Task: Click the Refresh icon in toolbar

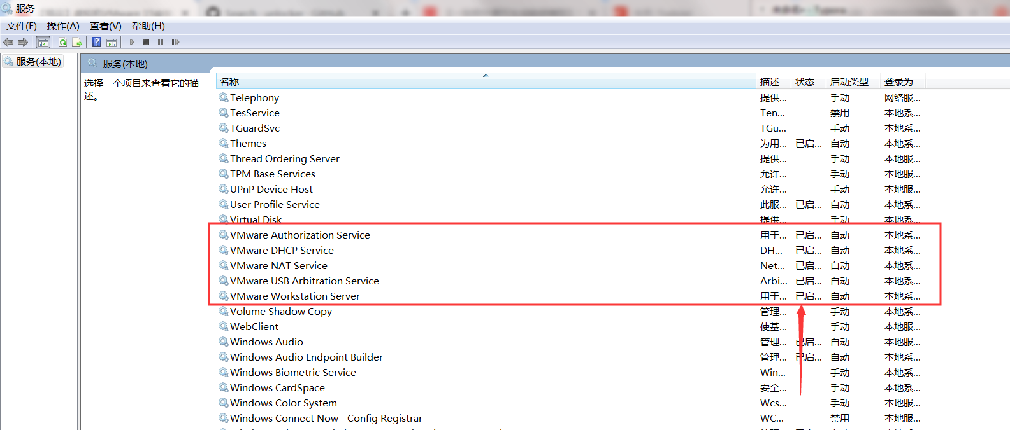Action: tap(62, 42)
